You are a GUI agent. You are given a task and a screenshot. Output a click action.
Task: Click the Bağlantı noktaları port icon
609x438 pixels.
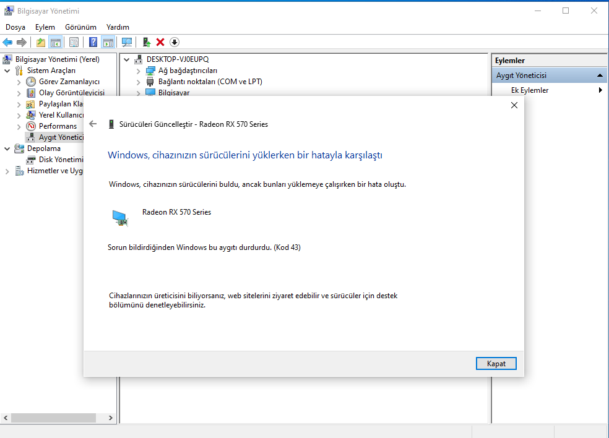point(150,82)
